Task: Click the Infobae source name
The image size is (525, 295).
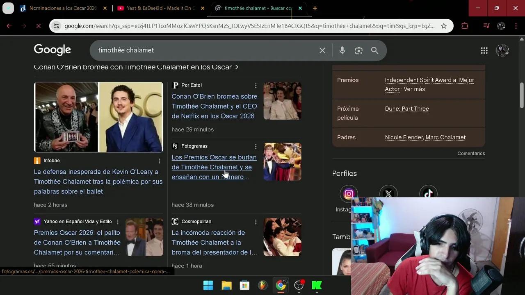Action: point(52,161)
